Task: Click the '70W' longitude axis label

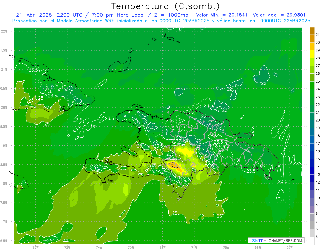Action: pos(226,247)
